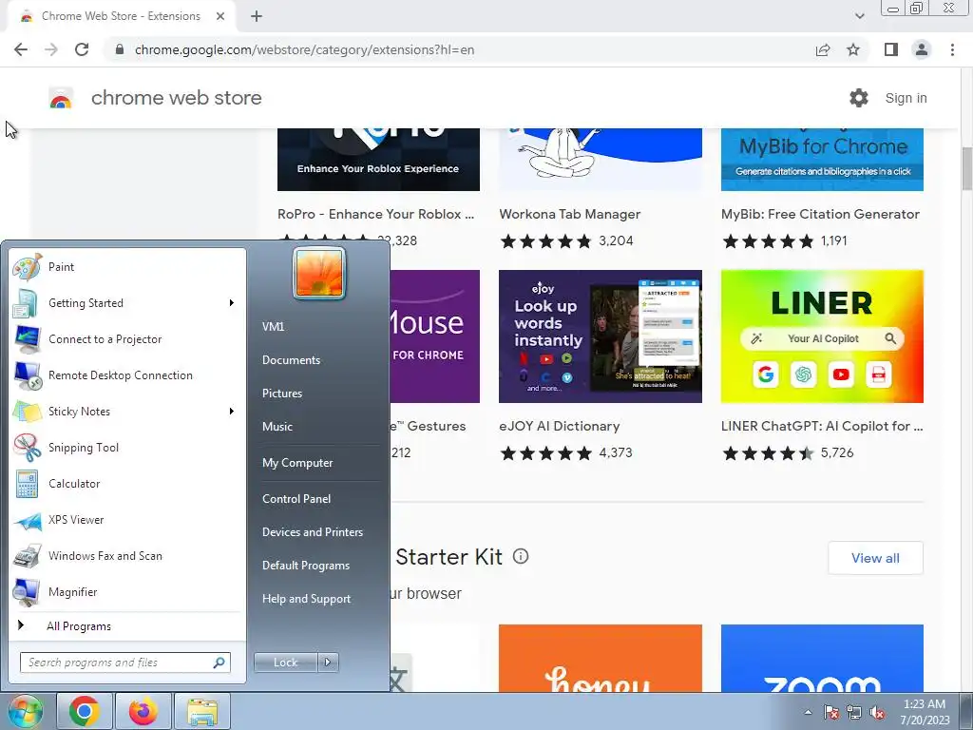
Task: Open Workona Tab Manager extension title
Action: 570,214
